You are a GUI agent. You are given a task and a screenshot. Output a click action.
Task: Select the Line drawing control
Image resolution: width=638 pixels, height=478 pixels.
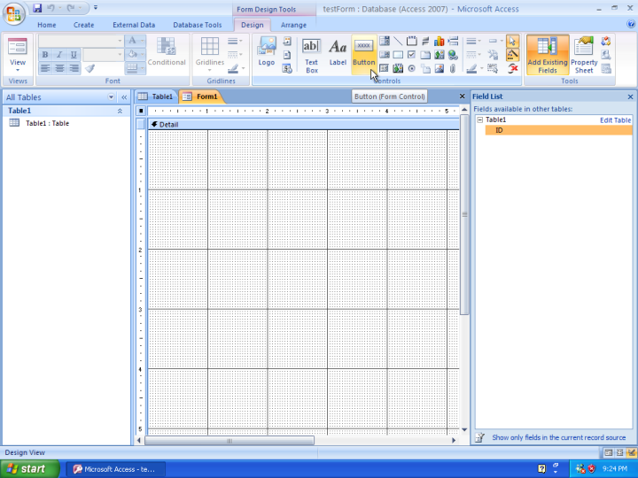(398, 41)
